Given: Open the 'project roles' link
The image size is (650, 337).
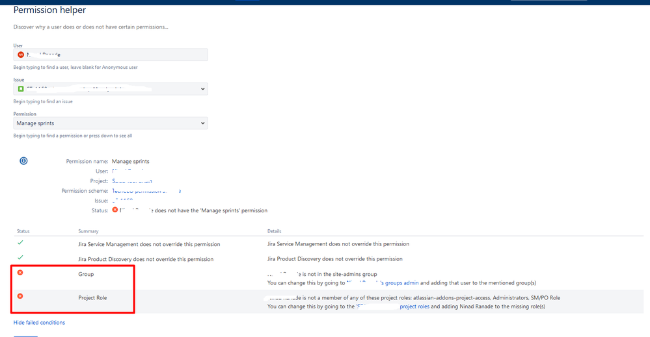Looking at the screenshot, I should (414, 306).
